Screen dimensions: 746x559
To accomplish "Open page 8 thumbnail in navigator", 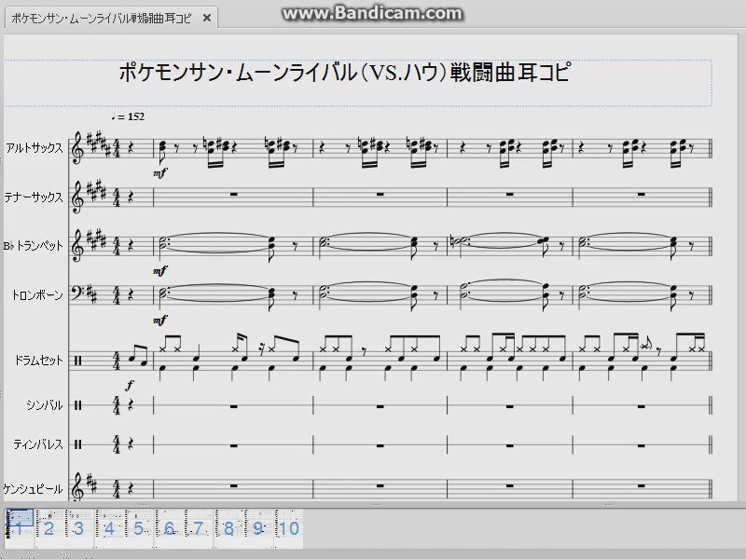I will coord(229,528).
